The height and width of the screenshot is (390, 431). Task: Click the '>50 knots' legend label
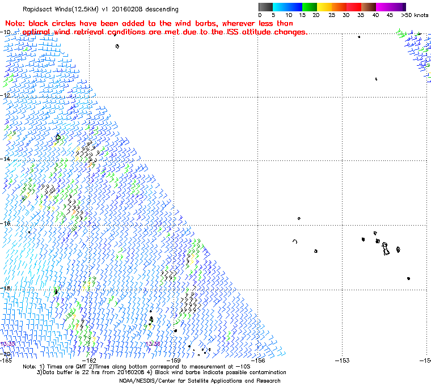[x=414, y=15]
